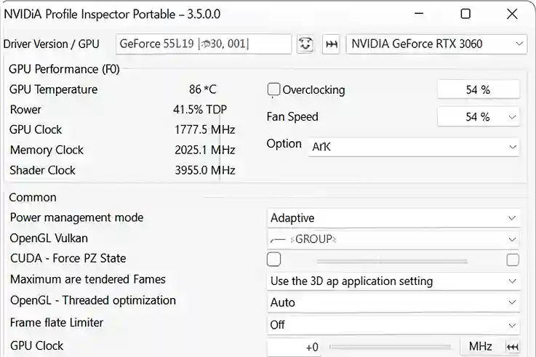Click the Overclocking 54 % value field
The image size is (536, 357).
(479, 89)
